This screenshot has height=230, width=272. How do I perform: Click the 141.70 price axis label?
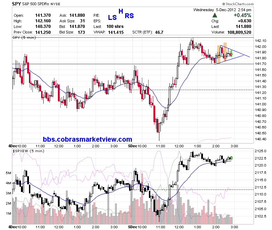[260, 64]
